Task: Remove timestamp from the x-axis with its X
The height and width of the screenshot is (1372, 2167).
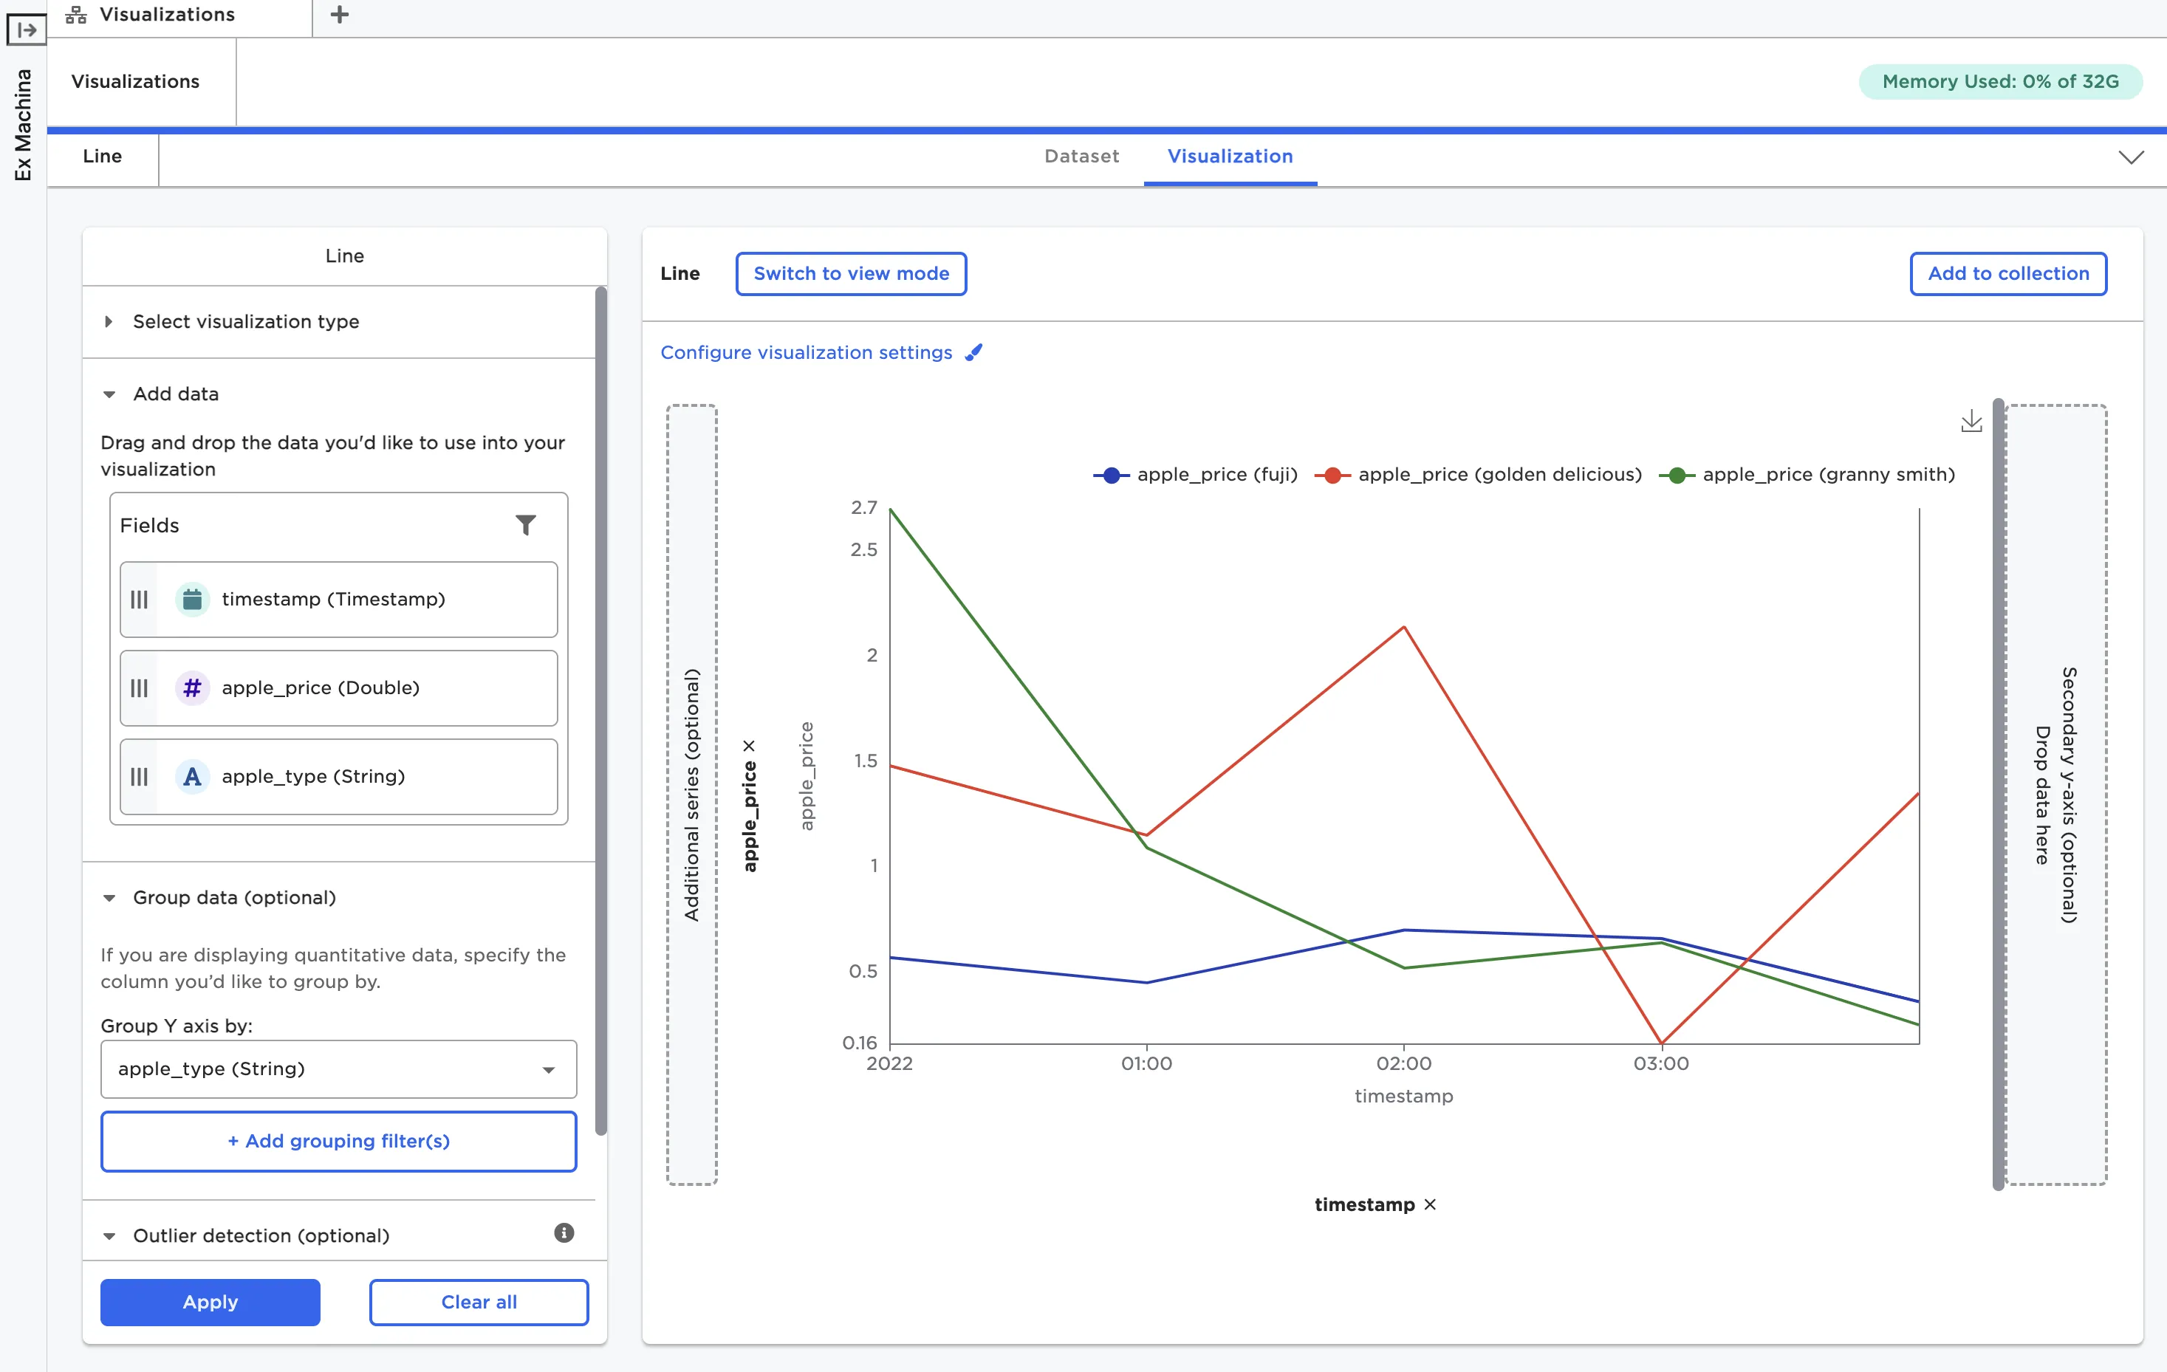Action: (1430, 1204)
